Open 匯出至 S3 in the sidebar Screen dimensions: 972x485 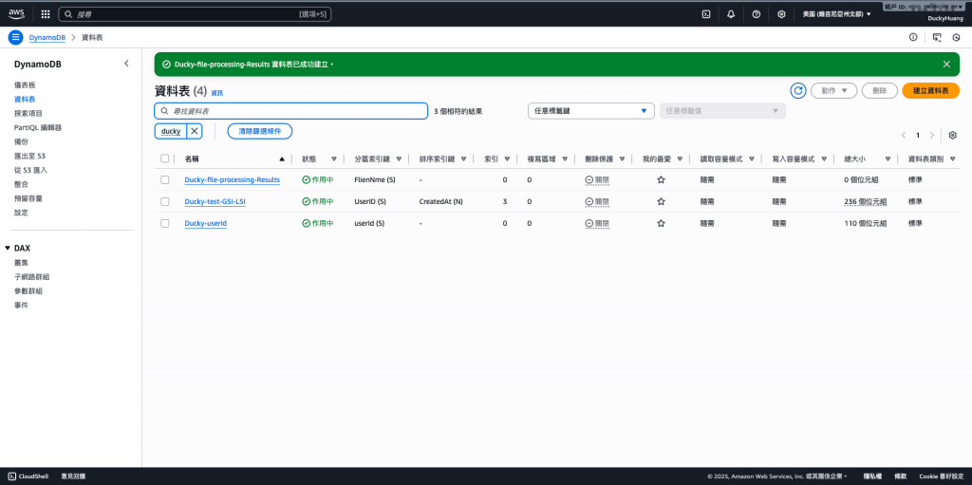[29, 157]
